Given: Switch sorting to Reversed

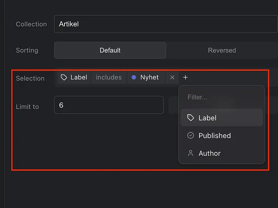Looking at the screenshot, I should coord(222,50).
